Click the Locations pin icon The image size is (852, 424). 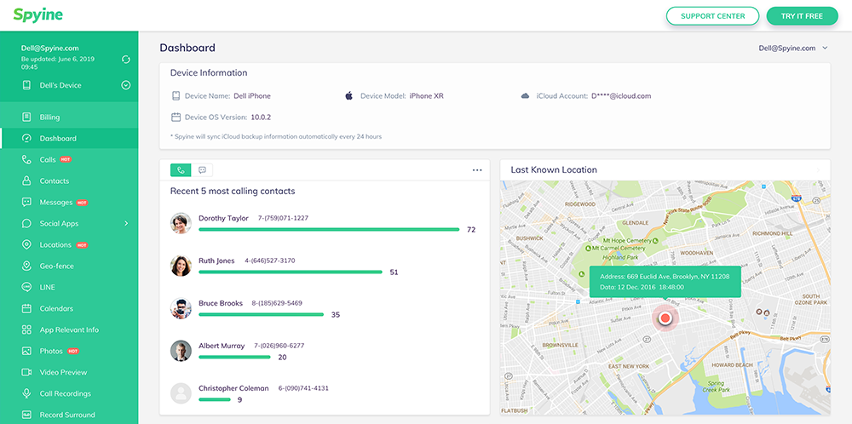26,245
